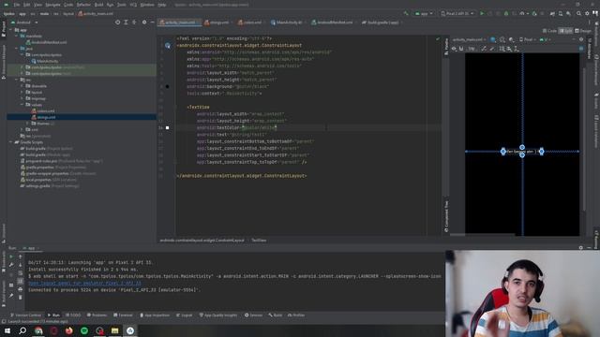Click Up the stack trace arrow
The height and width of the screenshot is (337, 600).
(21, 256)
